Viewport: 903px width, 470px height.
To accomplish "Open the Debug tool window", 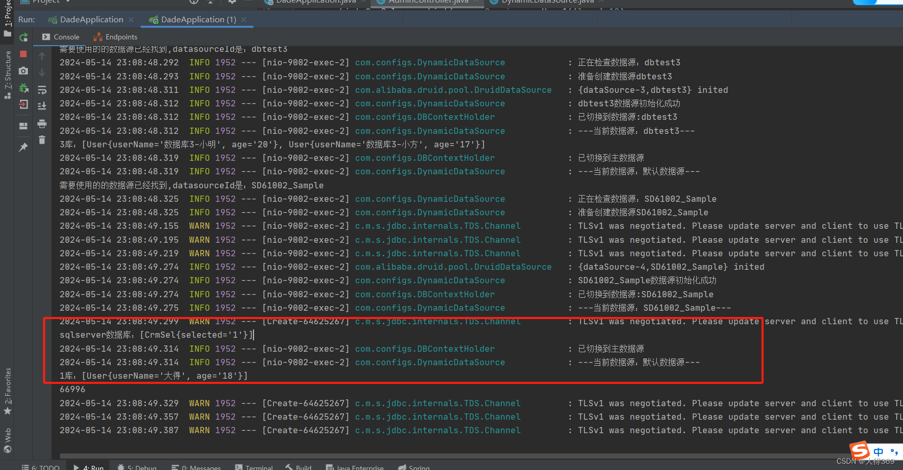I will tap(137, 467).
